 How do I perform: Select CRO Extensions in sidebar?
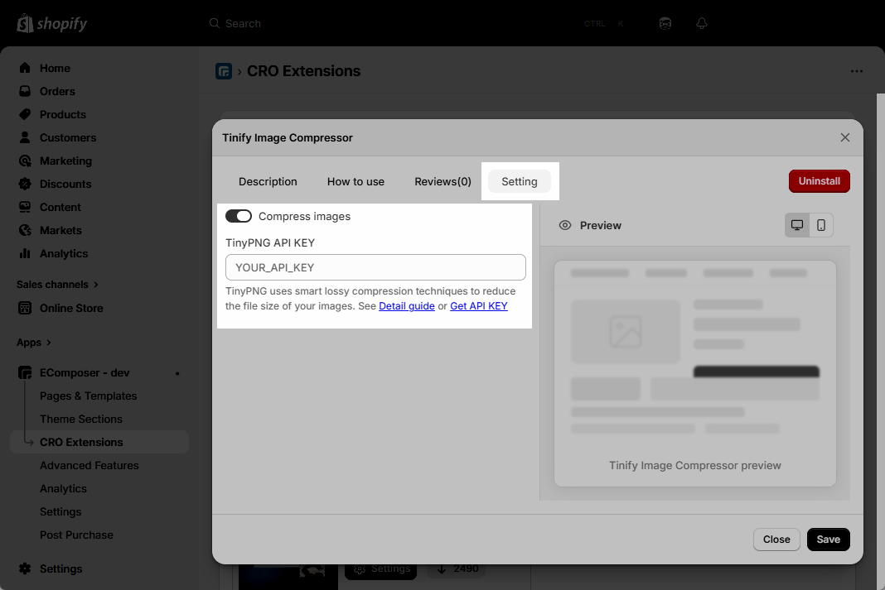tap(99, 443)
